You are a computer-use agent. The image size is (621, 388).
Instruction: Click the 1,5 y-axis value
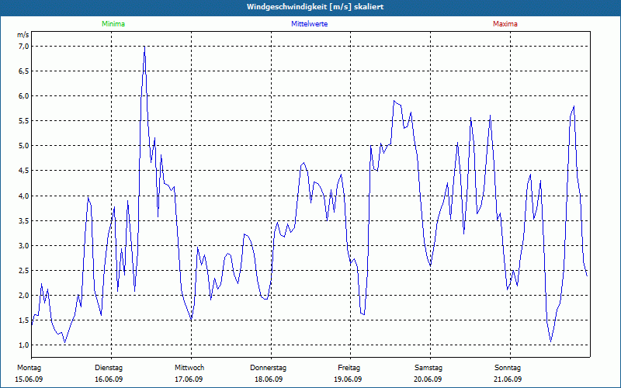pyautogui.click(x=24, y=320)
